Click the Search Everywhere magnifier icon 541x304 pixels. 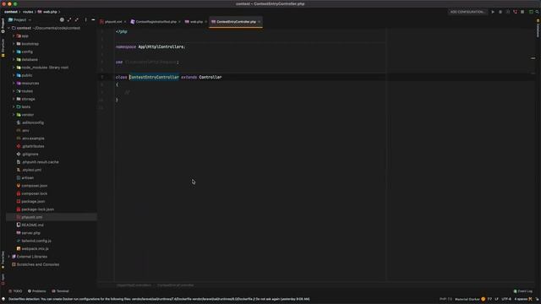[x=538, y=12]
